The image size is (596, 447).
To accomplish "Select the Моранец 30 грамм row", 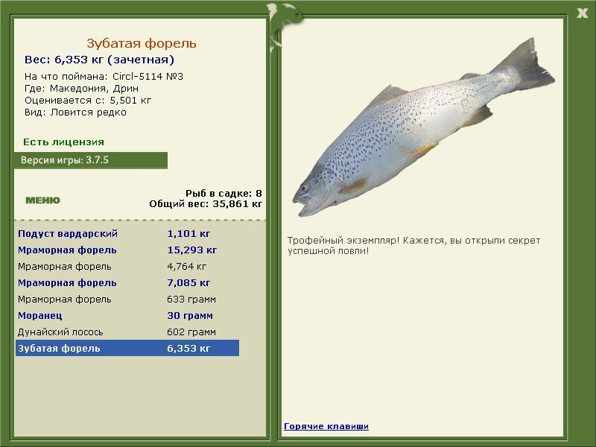I will tap(127, 315).
